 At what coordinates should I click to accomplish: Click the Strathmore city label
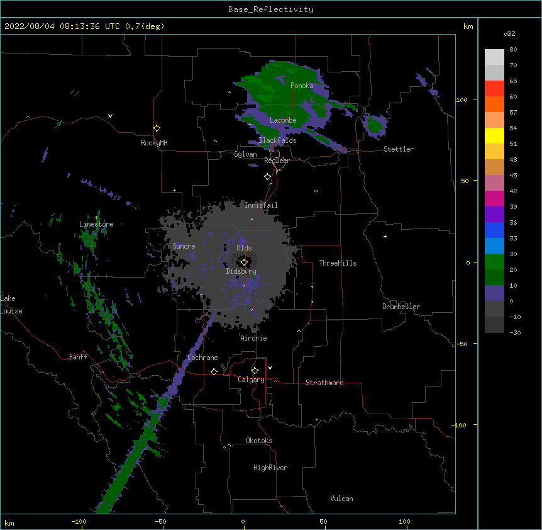pyautogui.click(x=324, y=383)
